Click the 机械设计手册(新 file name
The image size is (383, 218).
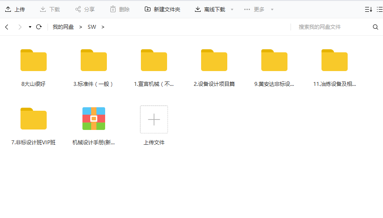click(94, 142)
